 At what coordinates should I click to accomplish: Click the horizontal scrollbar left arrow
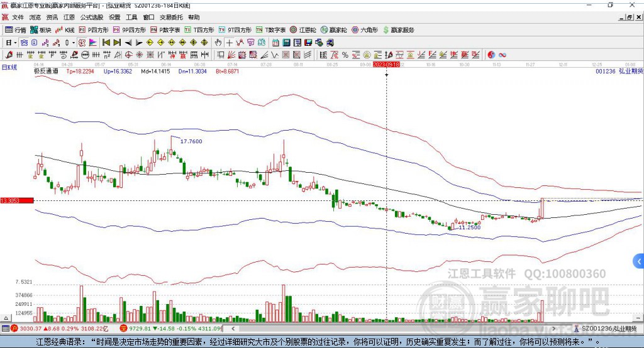point(233,329)
